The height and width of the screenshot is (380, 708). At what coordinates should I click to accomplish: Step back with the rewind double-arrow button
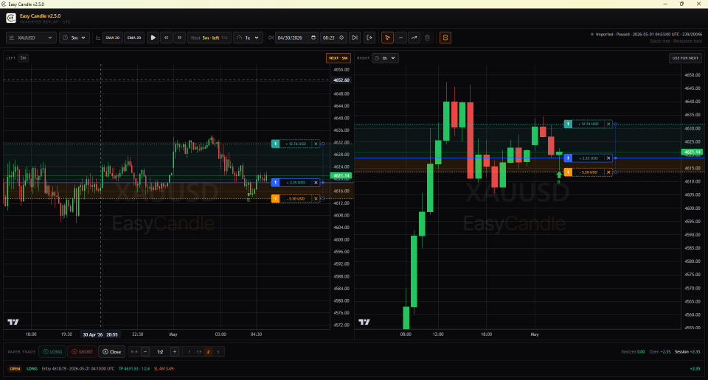[166, 38]
